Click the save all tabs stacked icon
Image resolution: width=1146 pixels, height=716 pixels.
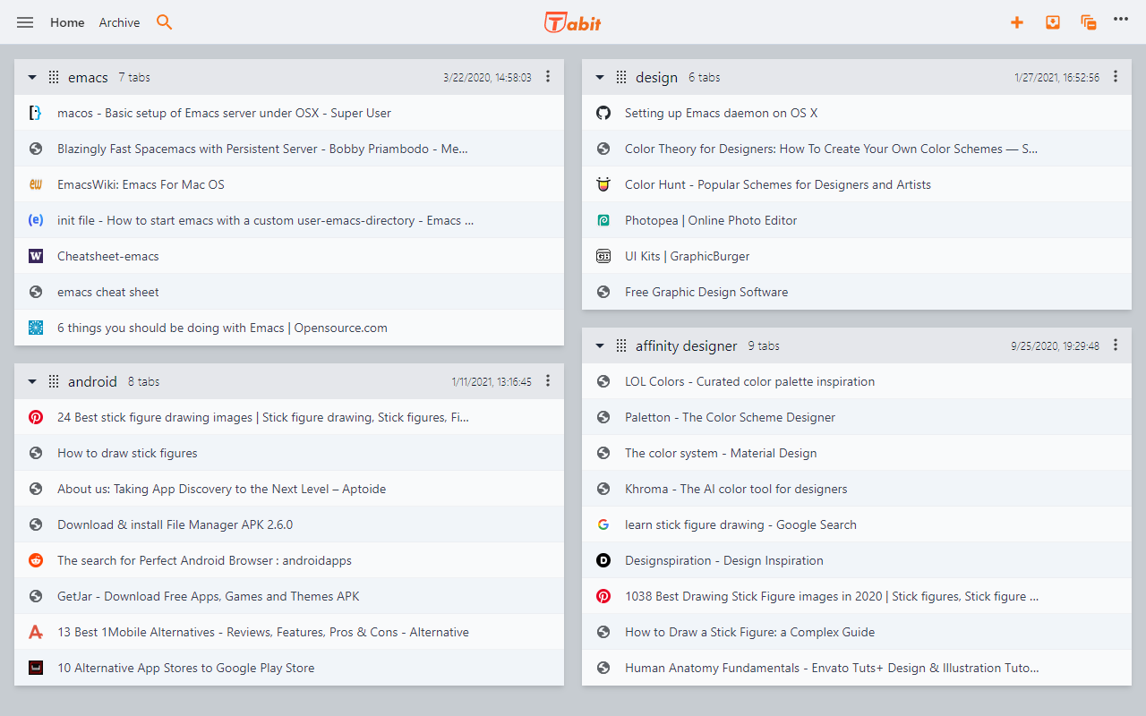pyautogui.click(x=1089, y=22)
